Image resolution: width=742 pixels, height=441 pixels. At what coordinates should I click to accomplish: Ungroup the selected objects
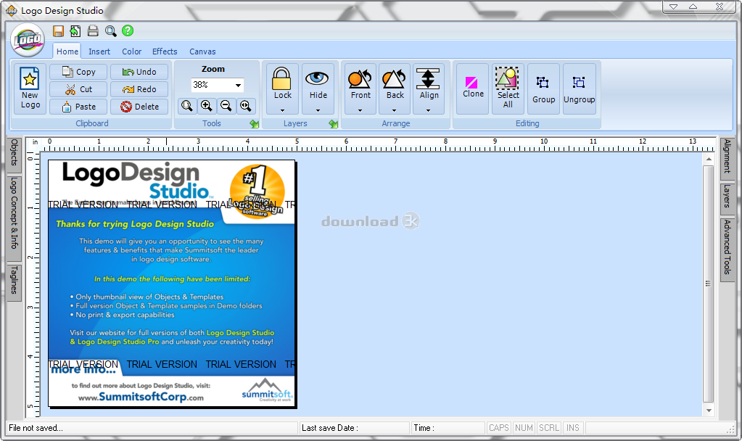pyautogui.click(x=580, y=89)
